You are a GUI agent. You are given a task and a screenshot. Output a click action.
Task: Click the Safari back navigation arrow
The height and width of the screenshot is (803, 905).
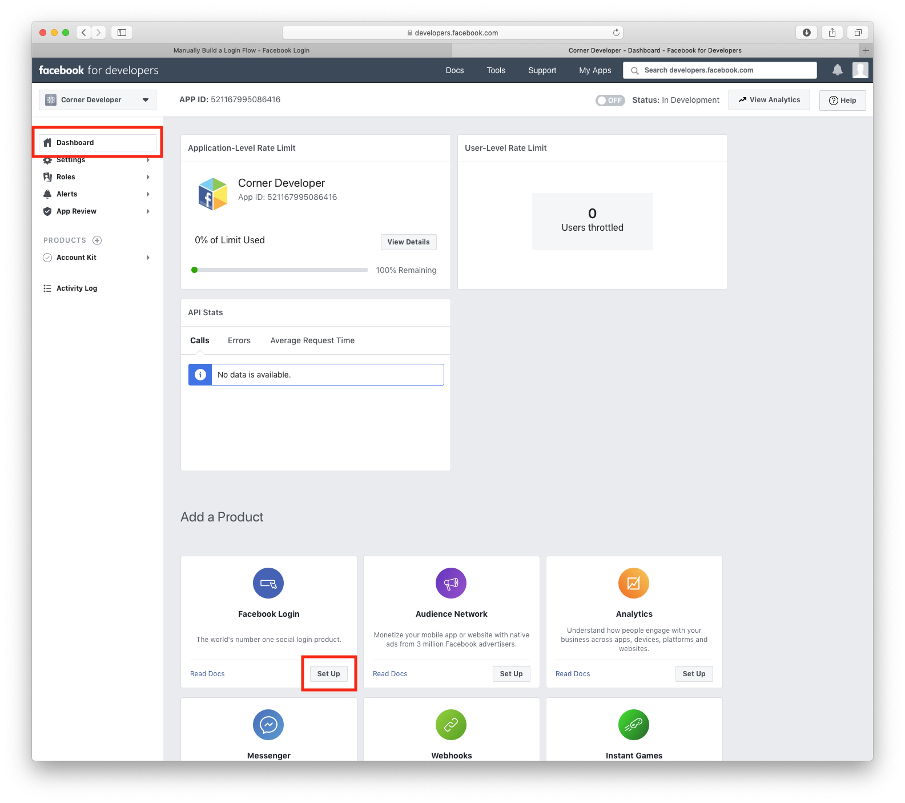(84, 33)
